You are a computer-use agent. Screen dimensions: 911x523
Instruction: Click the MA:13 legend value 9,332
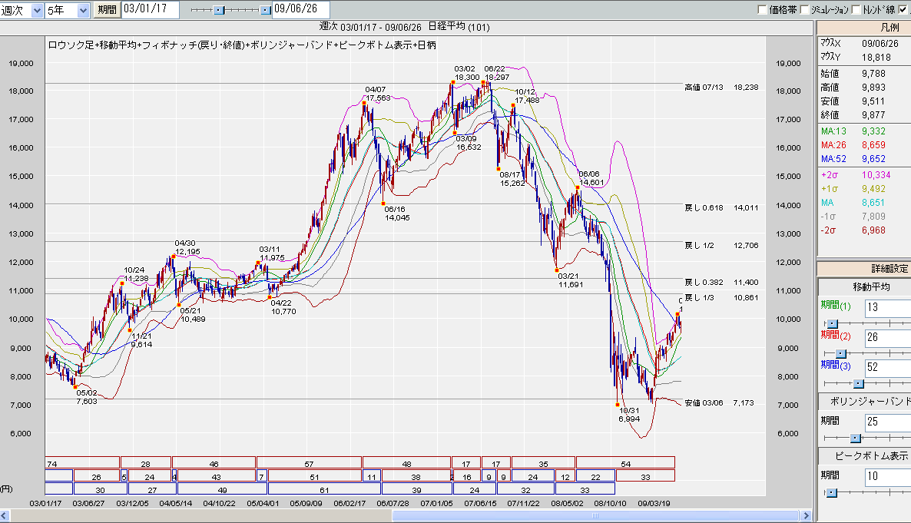click(874, 131)
